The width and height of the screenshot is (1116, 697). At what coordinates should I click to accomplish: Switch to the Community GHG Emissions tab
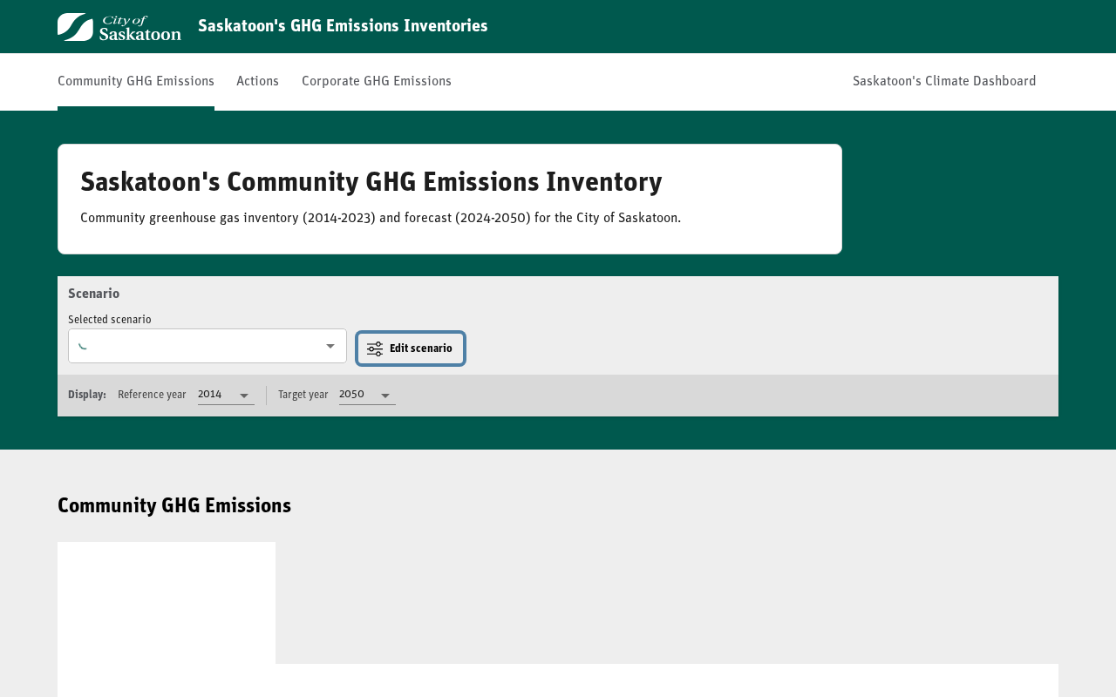[x=136, y=81]
